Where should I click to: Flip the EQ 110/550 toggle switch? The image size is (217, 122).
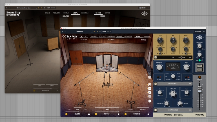tap(181, 57)
